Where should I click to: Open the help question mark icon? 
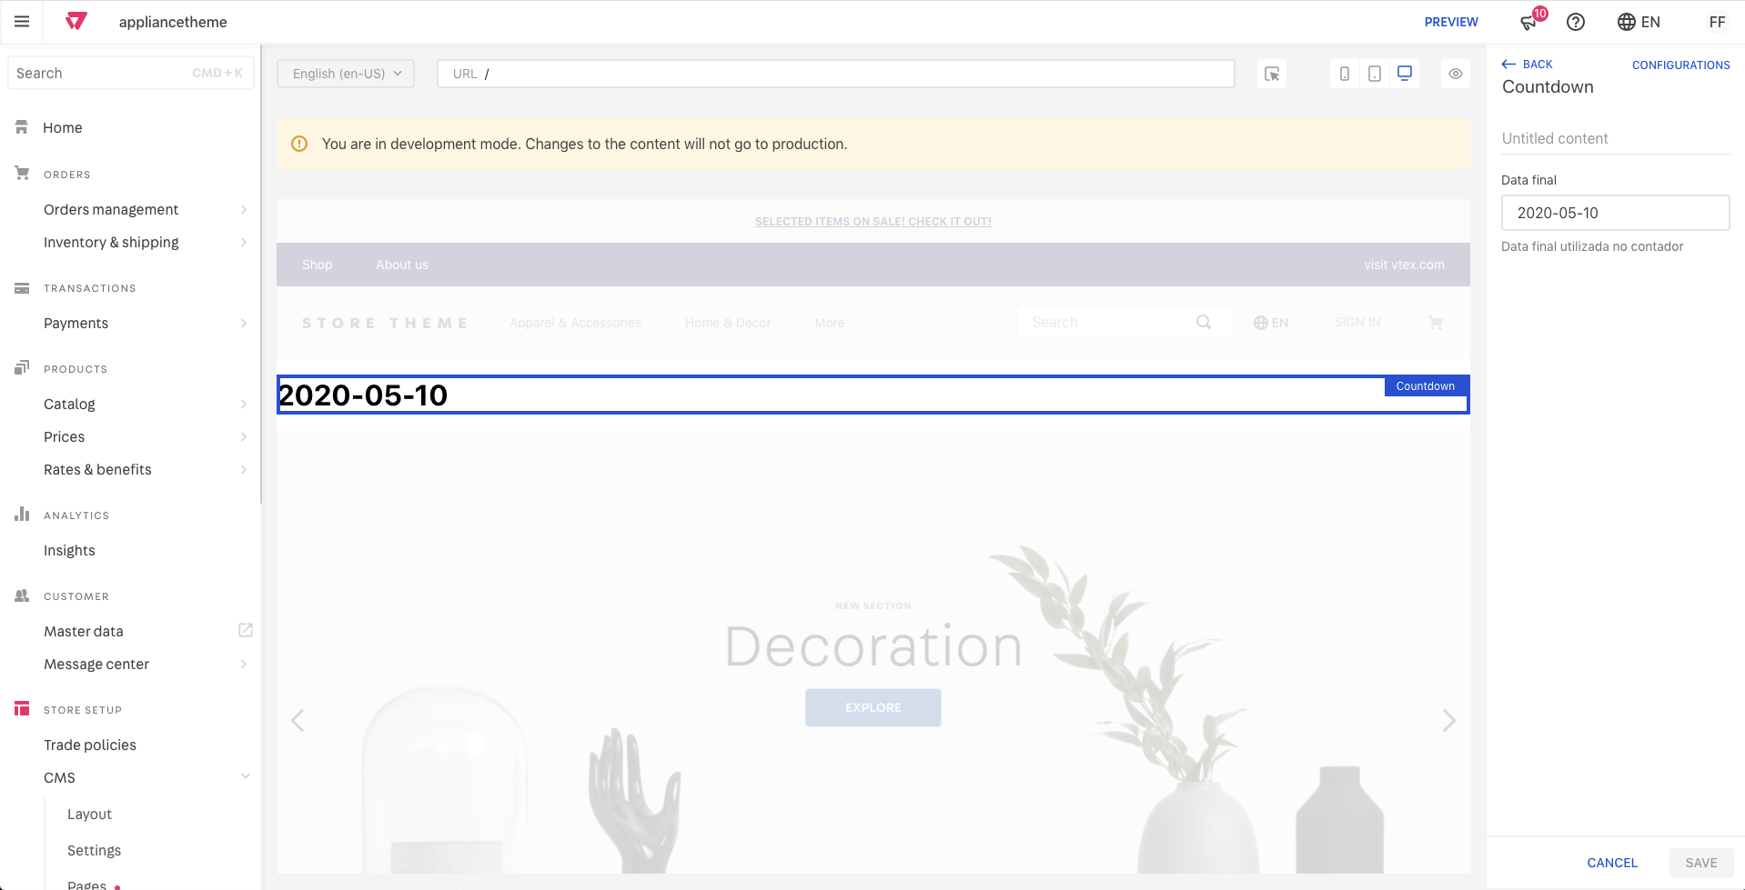click(1576, 22)
